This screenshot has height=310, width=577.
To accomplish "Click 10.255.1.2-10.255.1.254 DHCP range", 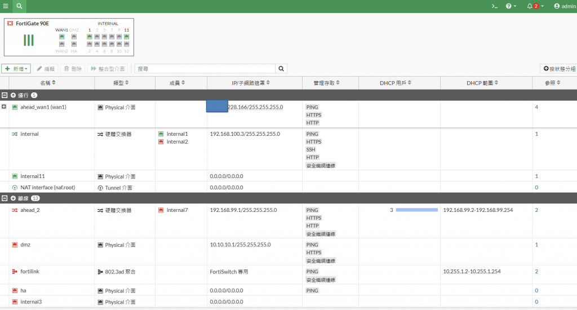I will [472, 271].
